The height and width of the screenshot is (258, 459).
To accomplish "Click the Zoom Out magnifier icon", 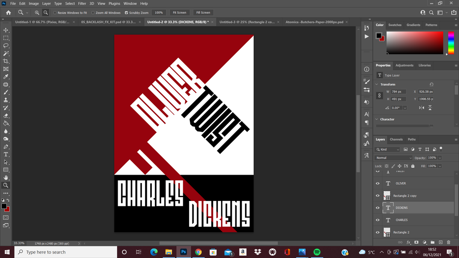I will (45, 13).
